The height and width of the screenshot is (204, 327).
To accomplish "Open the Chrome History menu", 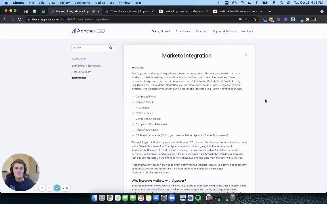I will click(x=65, y=3).
